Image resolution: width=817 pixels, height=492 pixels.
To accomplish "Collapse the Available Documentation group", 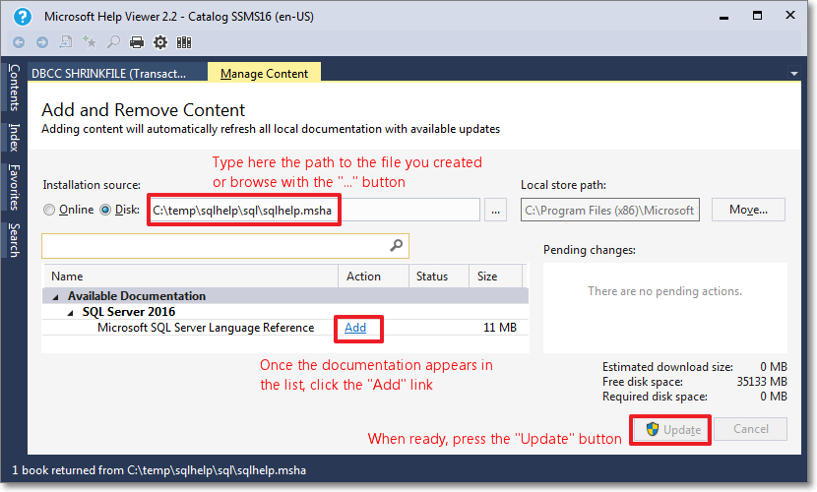I will (56, 296).
